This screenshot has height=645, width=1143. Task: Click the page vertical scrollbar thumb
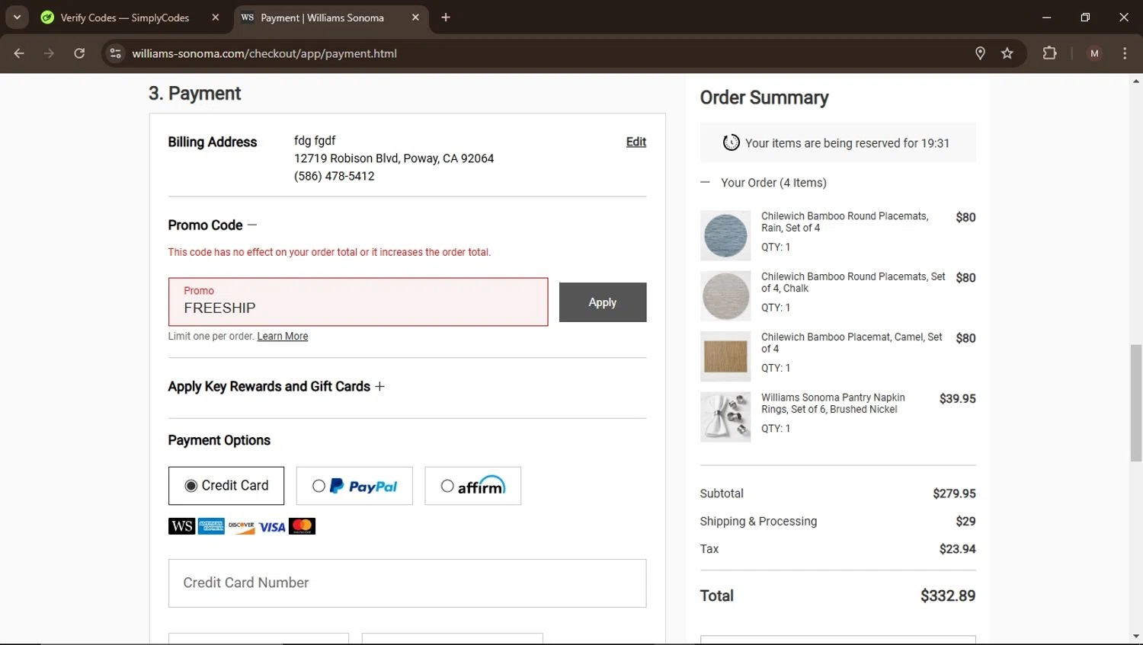pos(1136,402)
